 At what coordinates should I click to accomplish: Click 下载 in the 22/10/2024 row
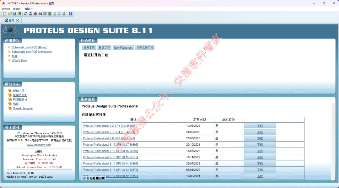(260, 145)
